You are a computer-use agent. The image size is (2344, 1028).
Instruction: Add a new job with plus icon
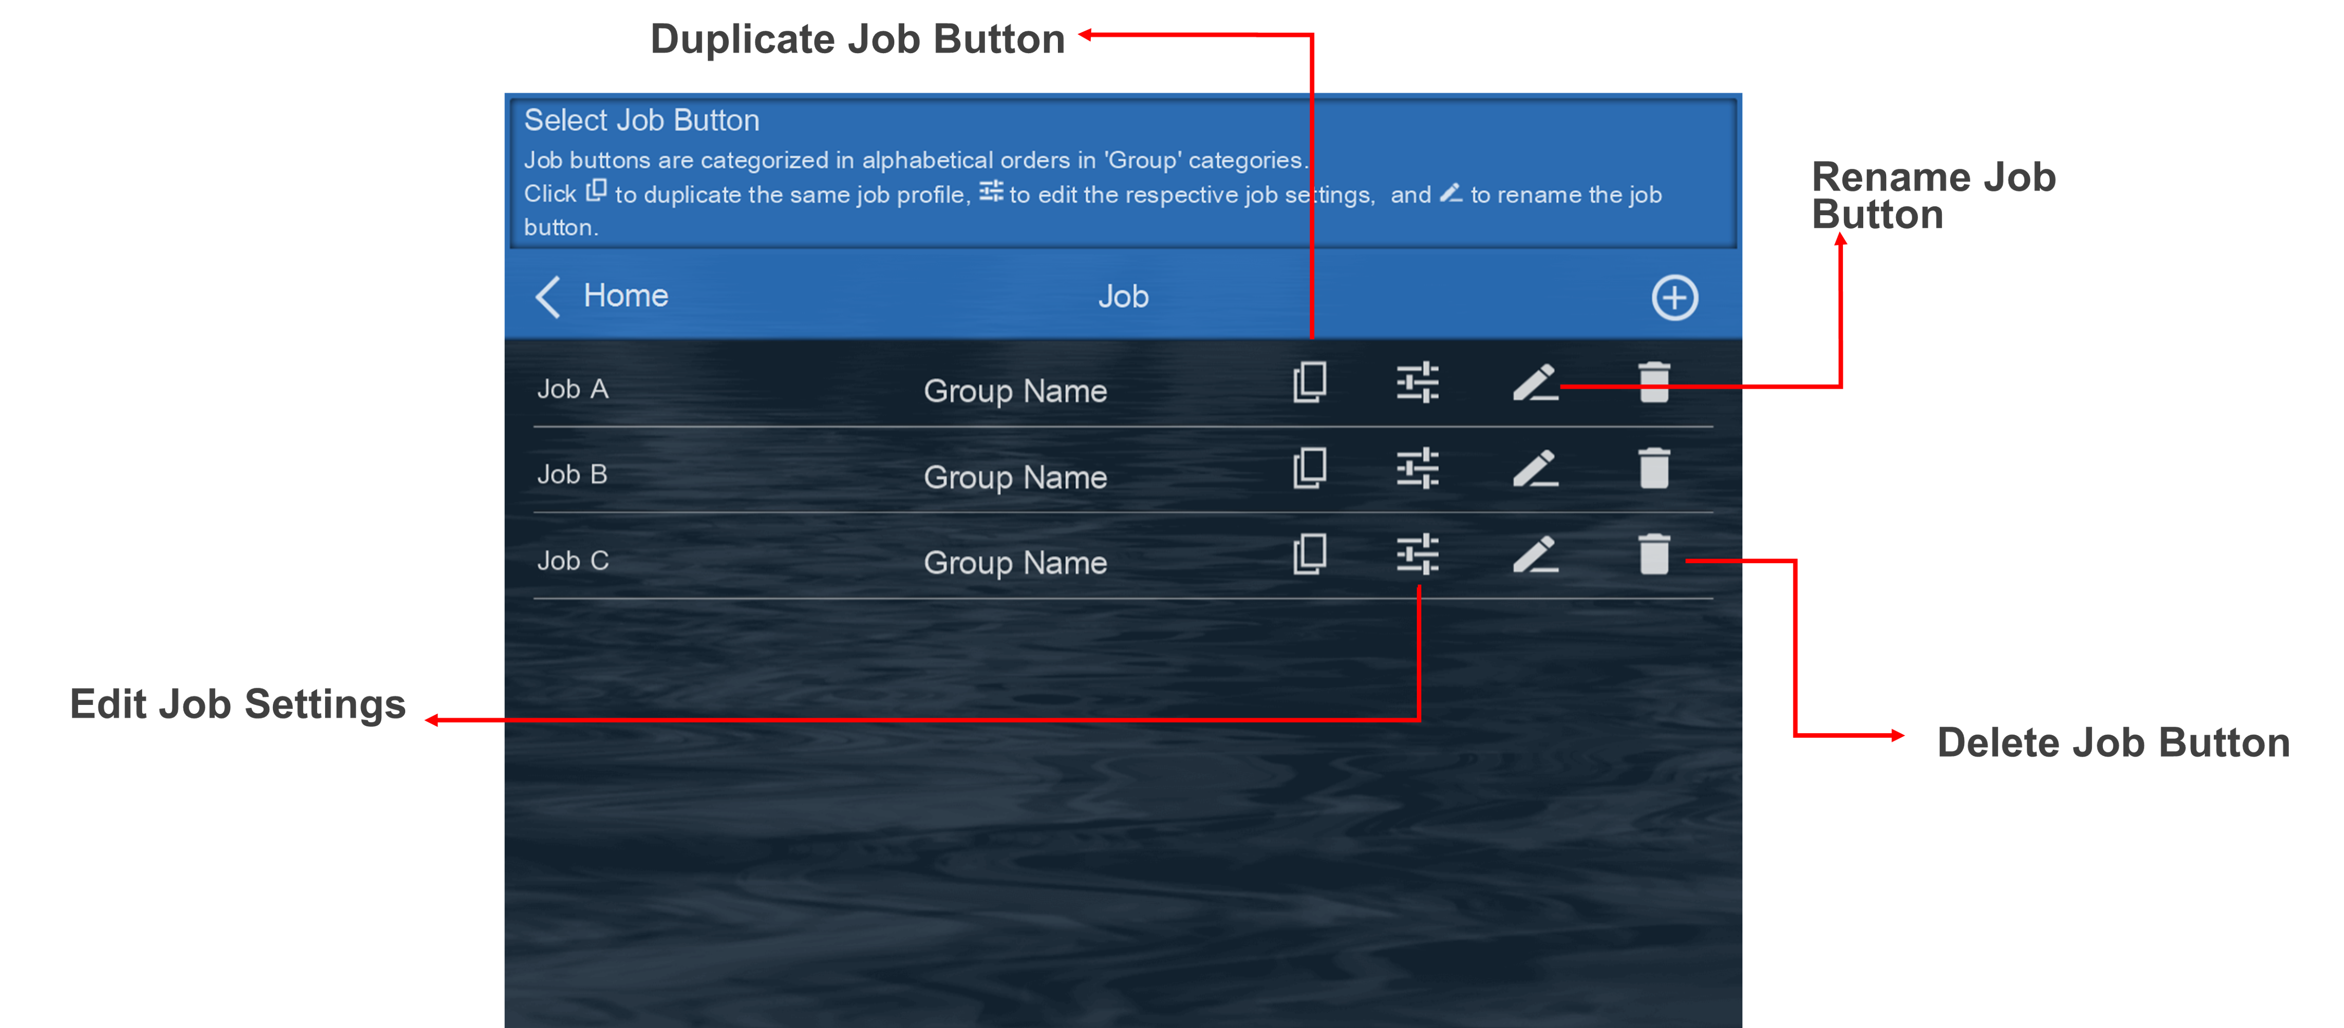1674,298
